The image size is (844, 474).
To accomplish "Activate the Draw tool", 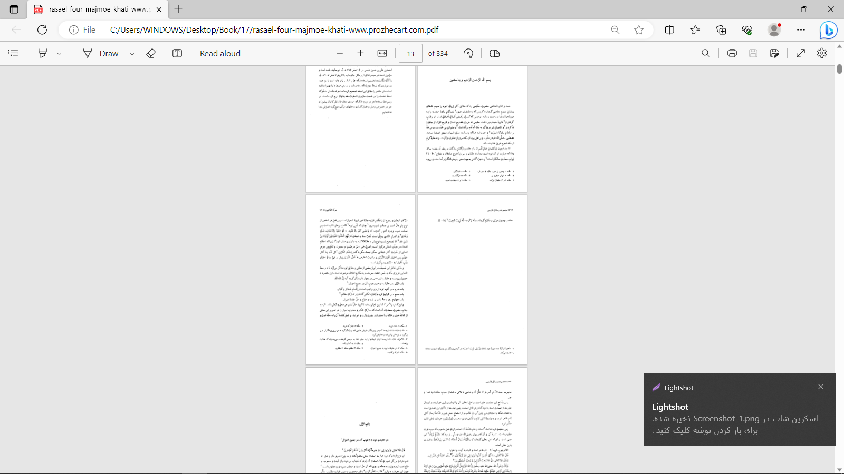I will (x=101, y=53).
